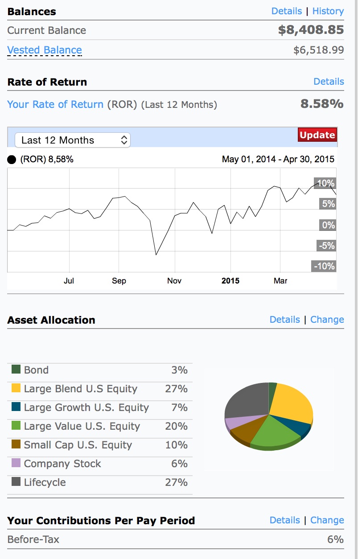Click Change link for Asset Allocation
362x559 pixels.
[327, 320]
